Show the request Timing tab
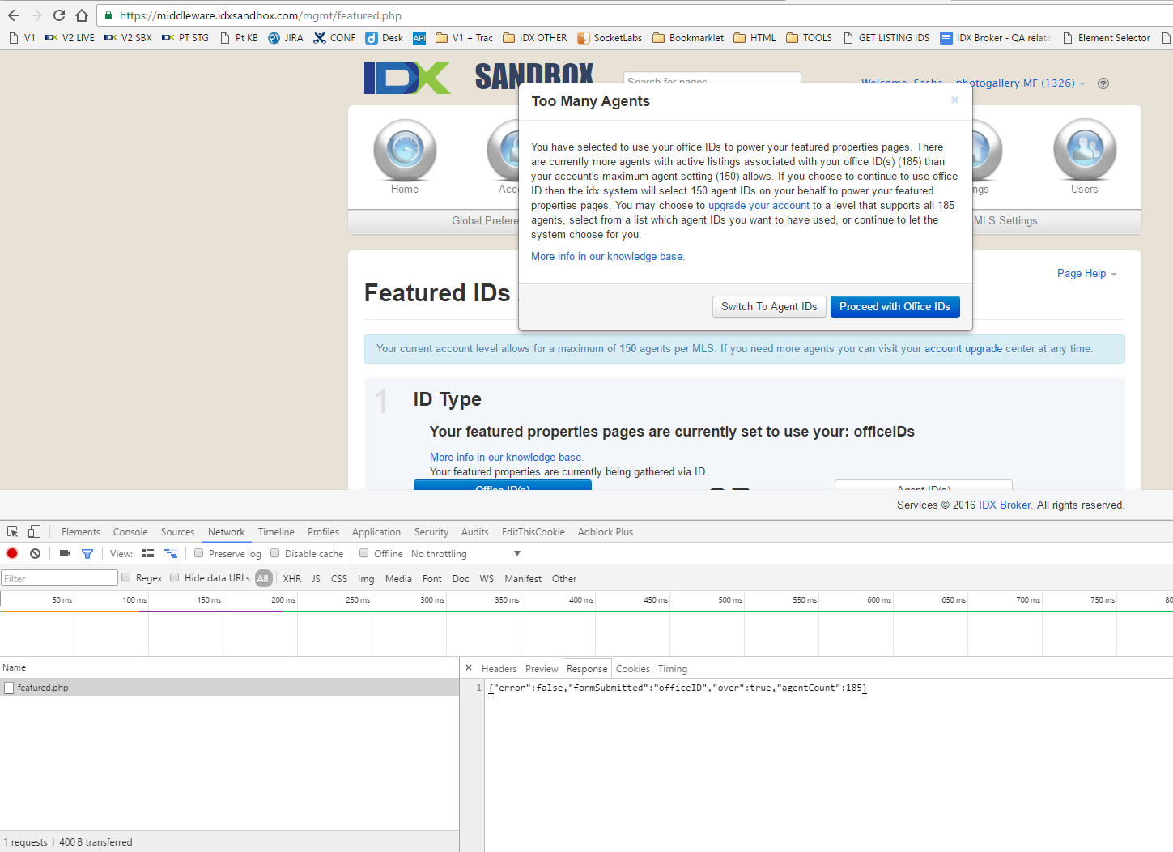The width and height of the screenshot is (1173, 852). click(673, 669)
